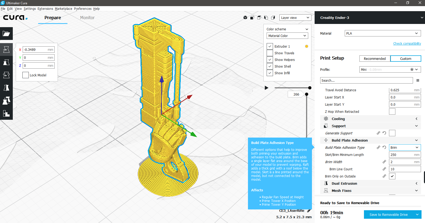
Task: Switch to front camera view icon
Action: 252,18
